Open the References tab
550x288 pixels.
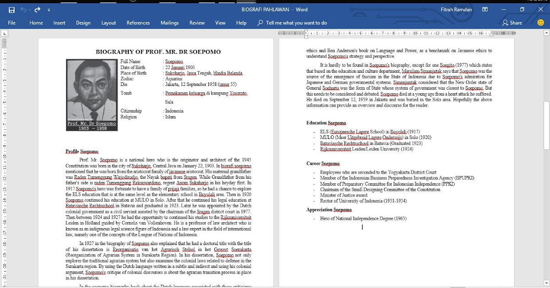pos(138,23)
